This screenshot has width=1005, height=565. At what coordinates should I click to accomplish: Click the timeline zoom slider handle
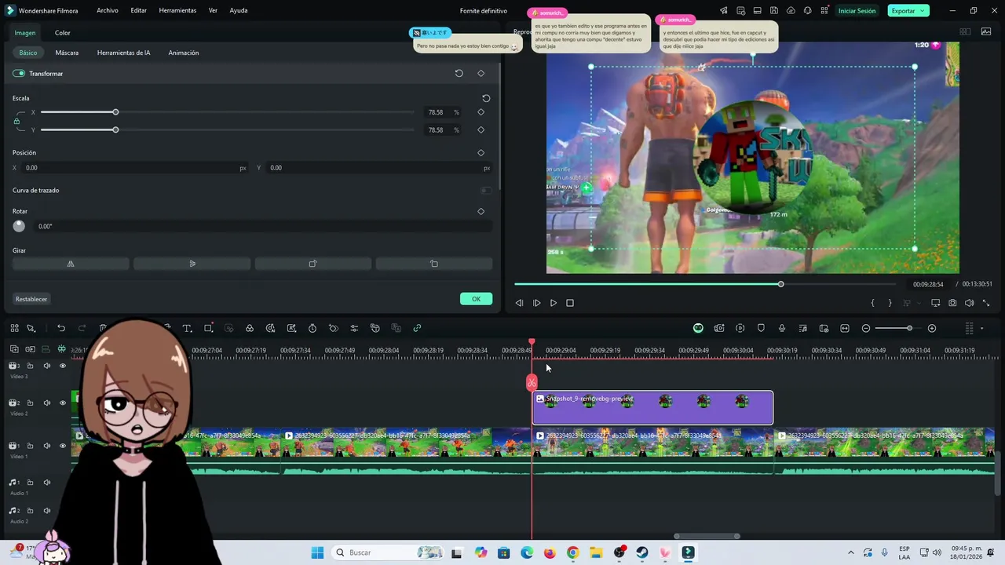click(909, 328)
